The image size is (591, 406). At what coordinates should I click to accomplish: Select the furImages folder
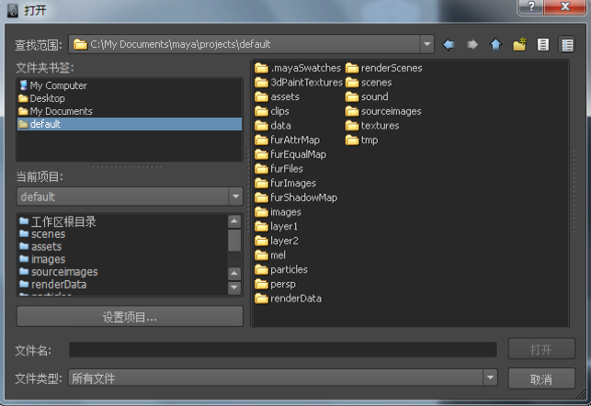pos(285,183)
